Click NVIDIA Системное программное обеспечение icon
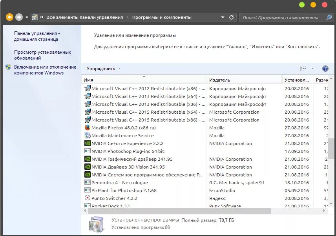This screenshot has height=236, width=336. click(x=88, y=174)
